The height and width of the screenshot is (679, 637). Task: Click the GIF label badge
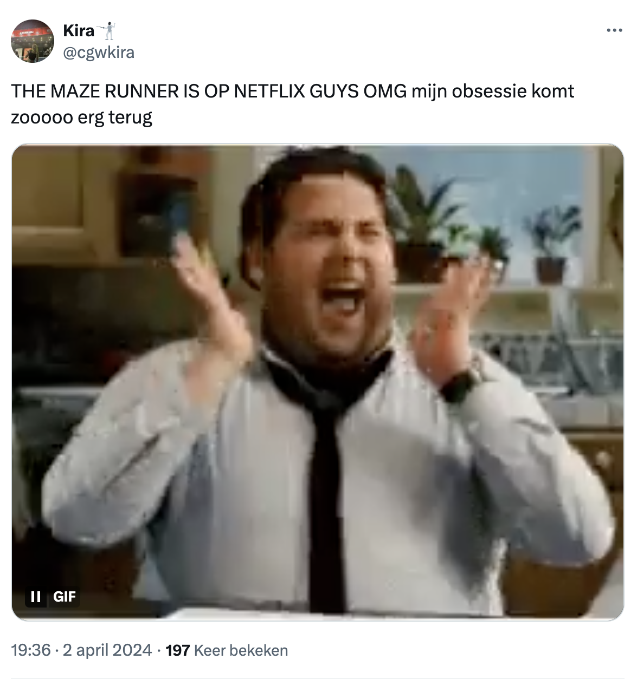coord(65,597)
